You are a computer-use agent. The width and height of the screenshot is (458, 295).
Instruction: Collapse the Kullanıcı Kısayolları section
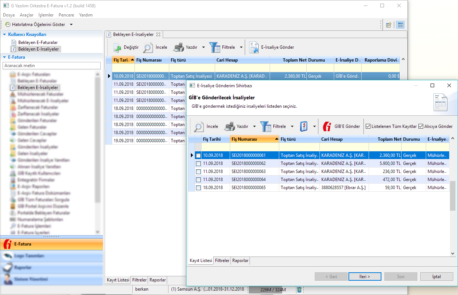click(x=4, y=34)
